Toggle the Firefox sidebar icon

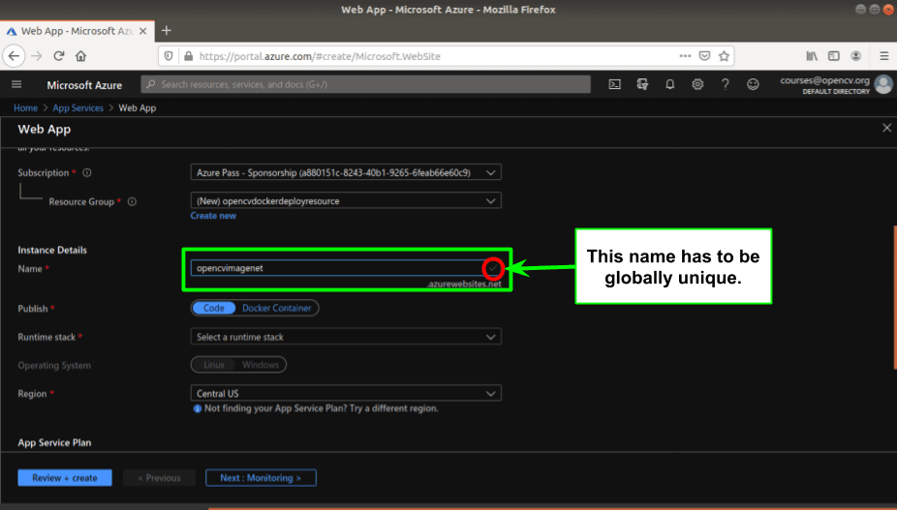point(833,56)
